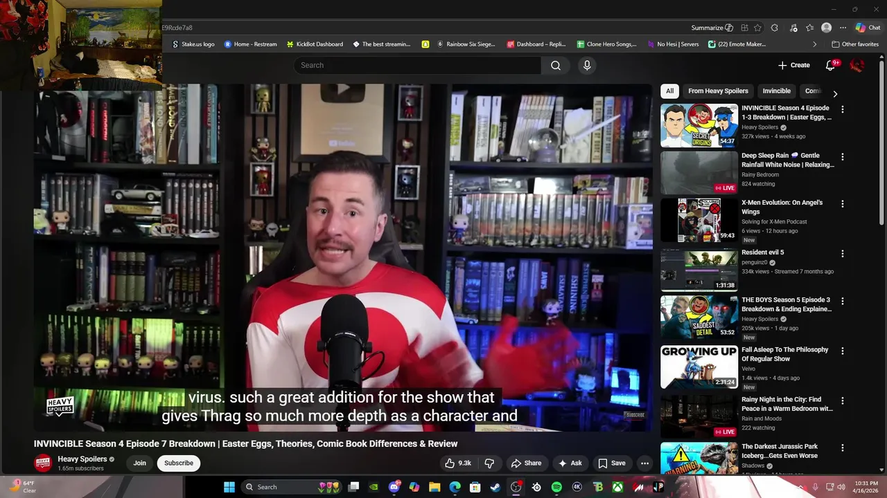The height and width of the screenshot is (498, 887).
Task: Open options for Rainy Night in the City
Action: tap(843, 400)
